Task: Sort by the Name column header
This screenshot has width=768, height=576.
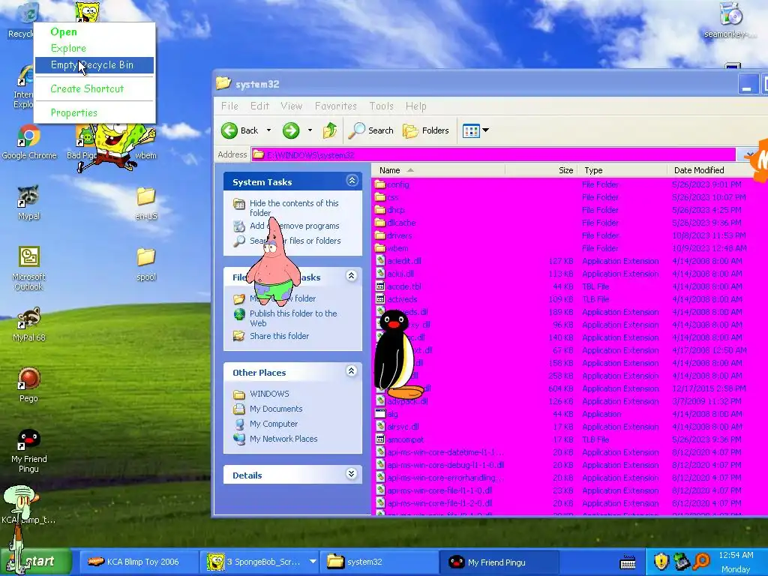Action: [438, 170]
